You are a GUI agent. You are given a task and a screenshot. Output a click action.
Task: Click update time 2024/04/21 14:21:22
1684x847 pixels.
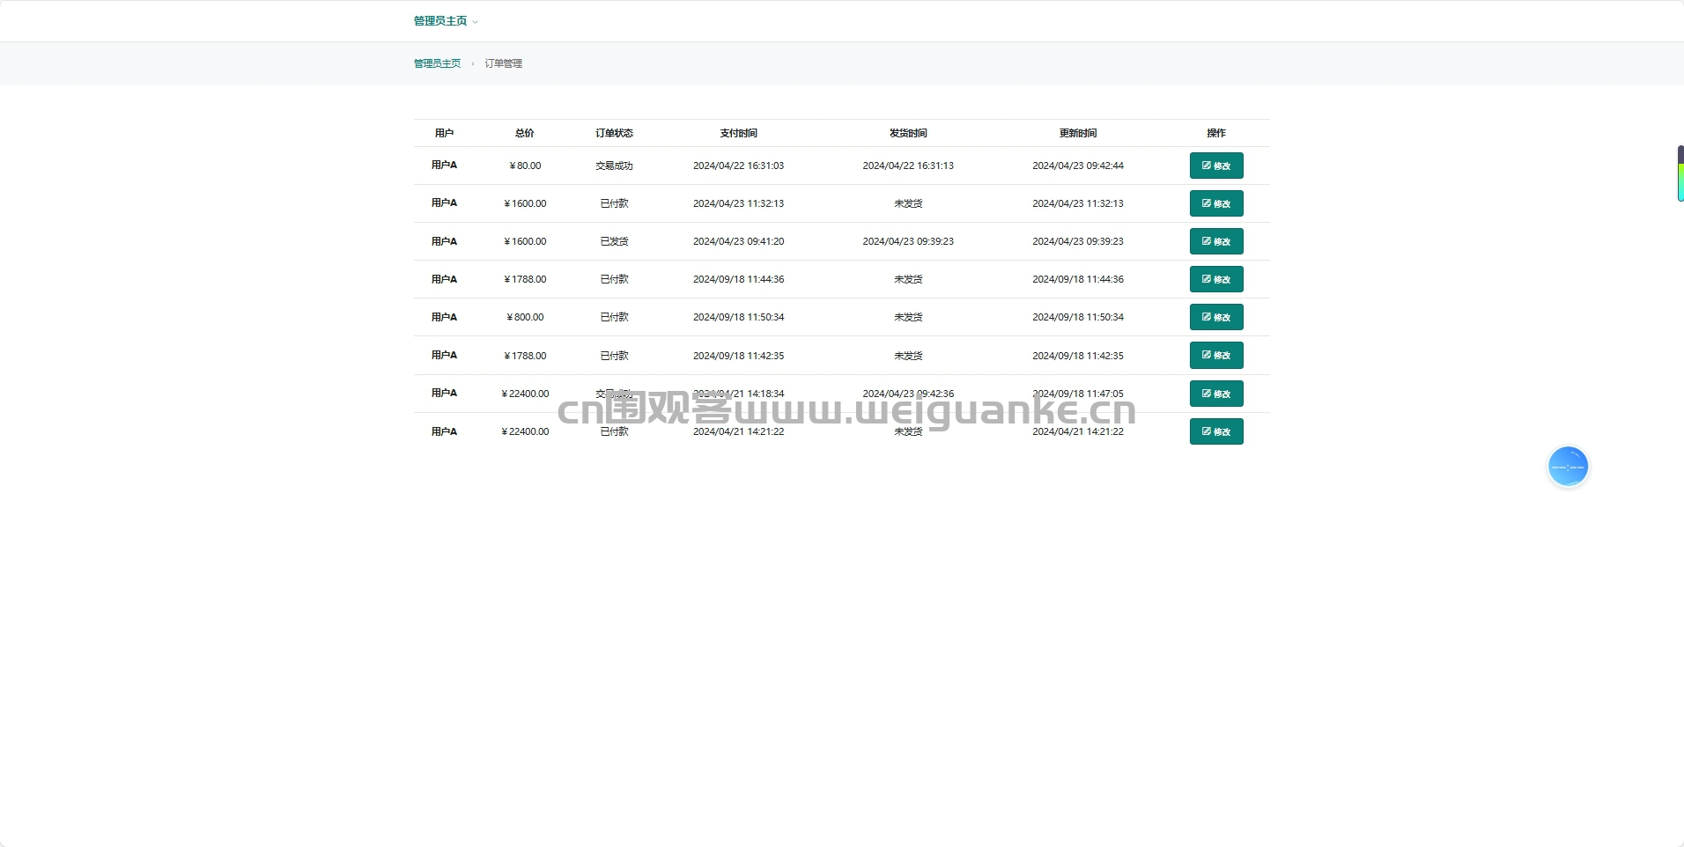[1078, 431]
